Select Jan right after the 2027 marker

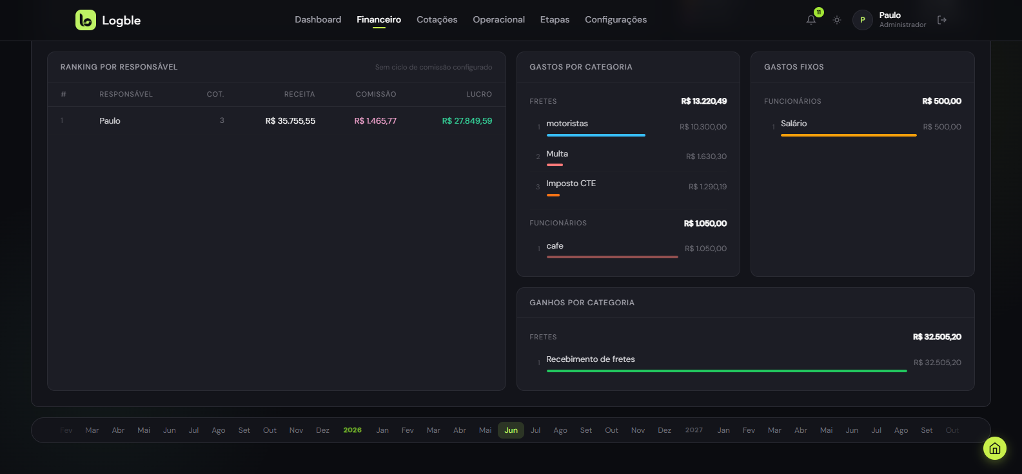724,430
